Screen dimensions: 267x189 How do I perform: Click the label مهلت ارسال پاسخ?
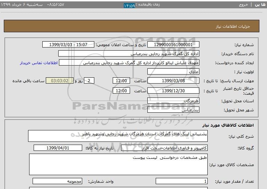[237, 81]
